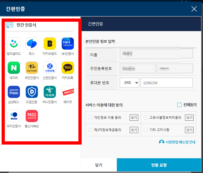
Task: Select the 페이코 PAYCO icon
Action: (68, 92)
